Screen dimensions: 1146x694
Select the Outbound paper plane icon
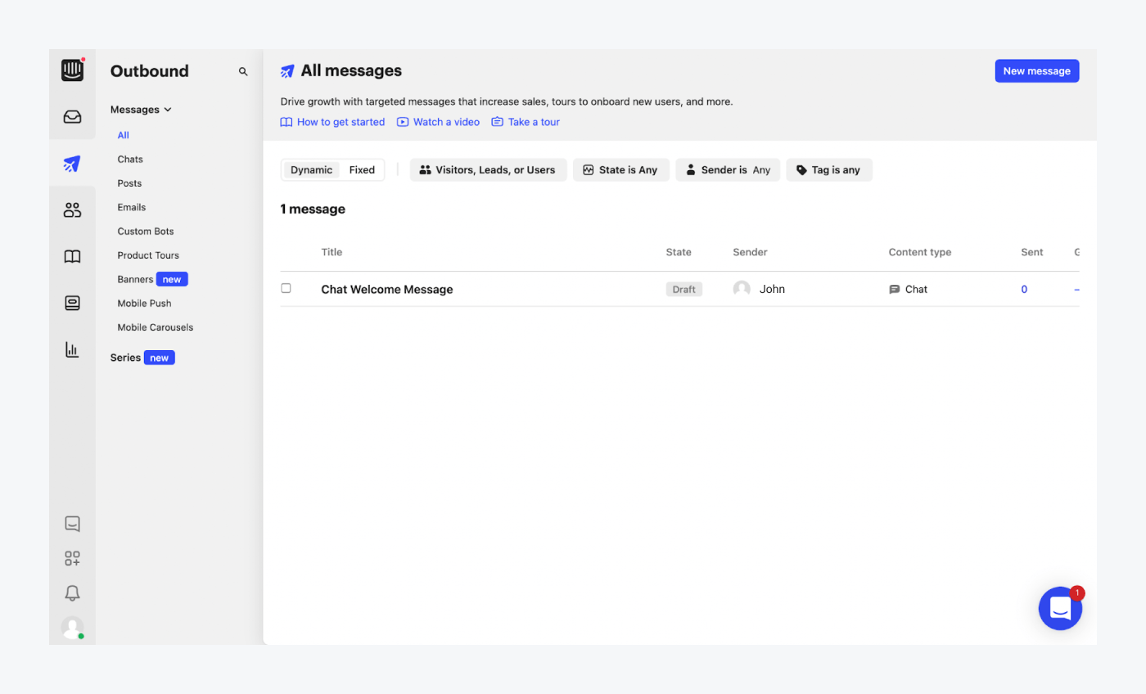(72, 163)
